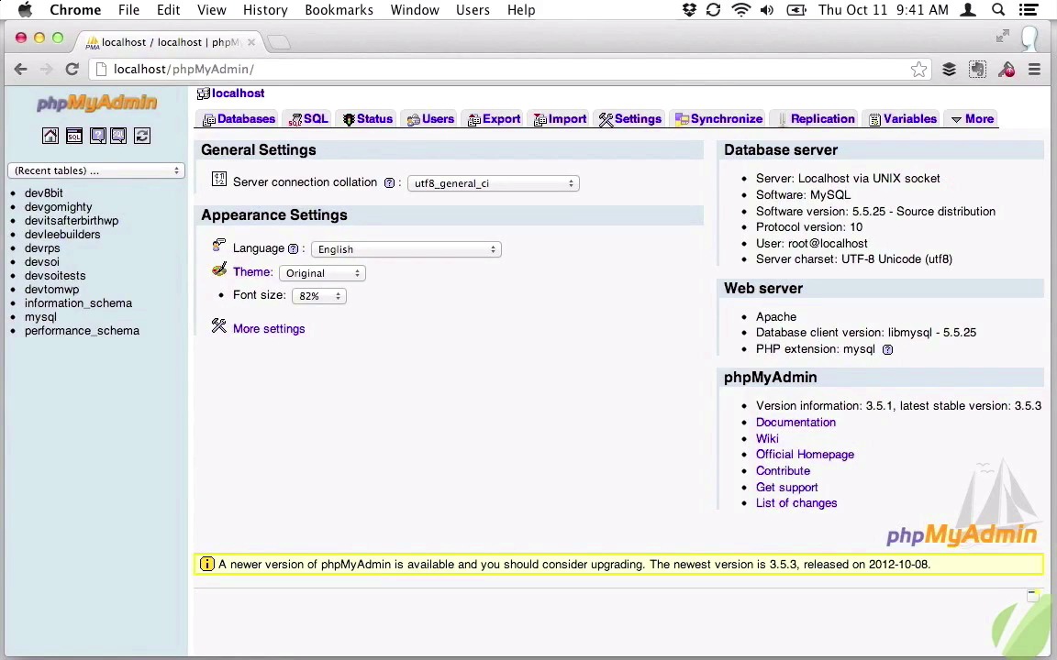Click the More settings link
Image resolution: width=1057 pixels, height=660 pixels.
(268, 329)
